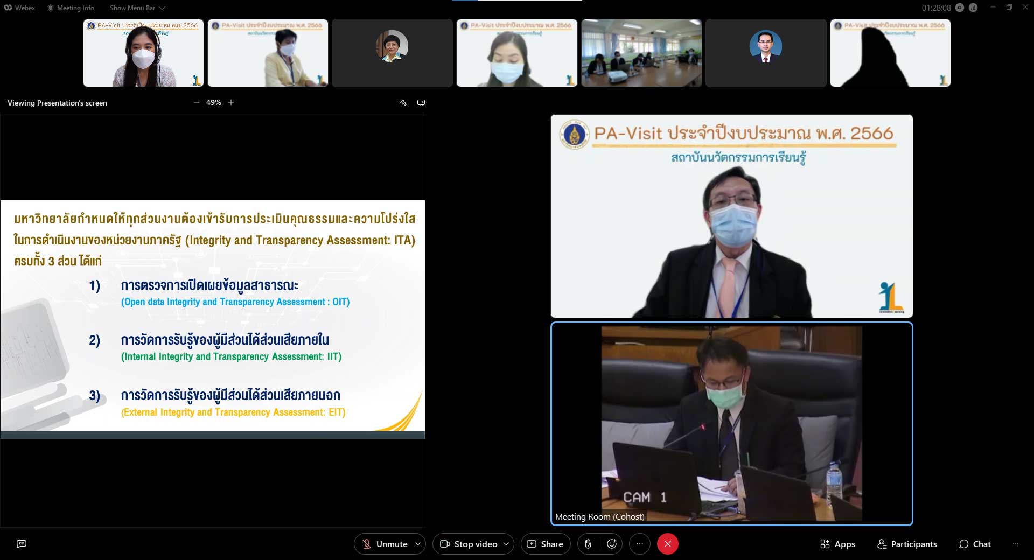Image resolution: width=1034 pixels, height=560 pixels.
Task: Click the Share button
Action: tap(545, 544)
